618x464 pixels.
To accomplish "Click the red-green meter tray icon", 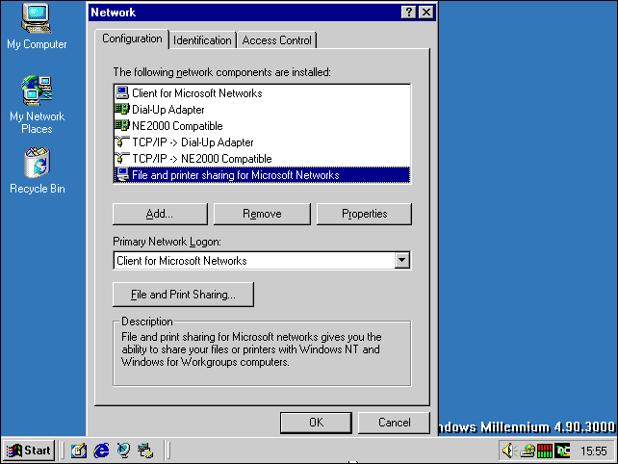I will coord(545,451).
